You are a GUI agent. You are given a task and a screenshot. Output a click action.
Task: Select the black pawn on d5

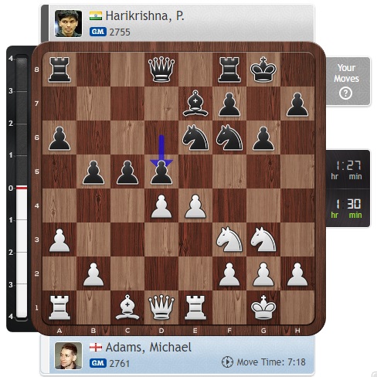(161, 172)
